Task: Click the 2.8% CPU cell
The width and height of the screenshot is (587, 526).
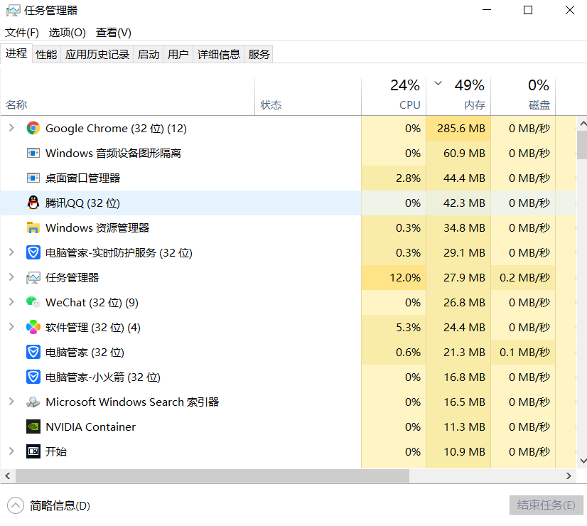Action: tap(394, 178)
